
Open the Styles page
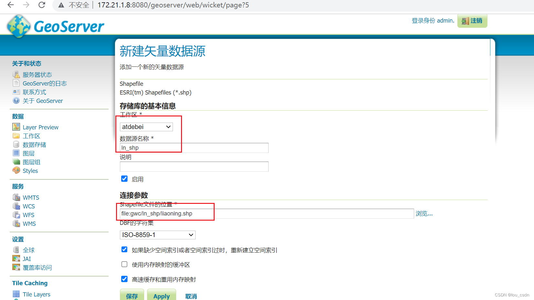tap(30, 171)
